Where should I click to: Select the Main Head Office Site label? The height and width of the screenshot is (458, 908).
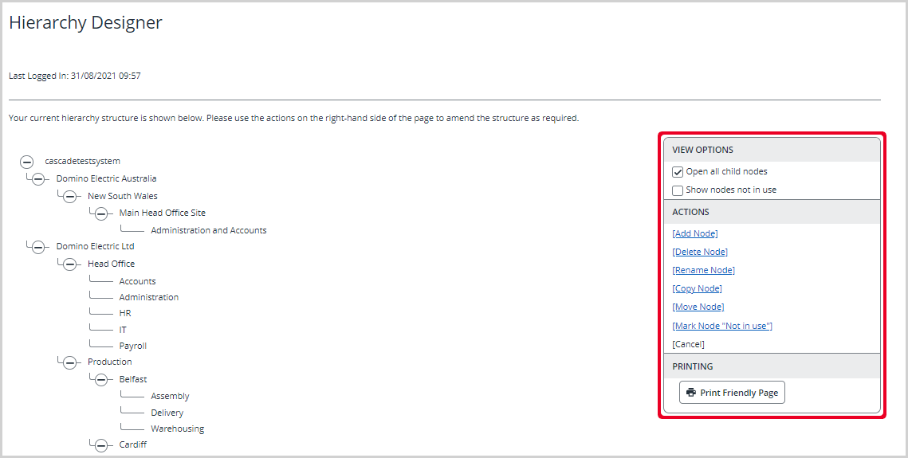pyautogui.click(x=162, y=213)
